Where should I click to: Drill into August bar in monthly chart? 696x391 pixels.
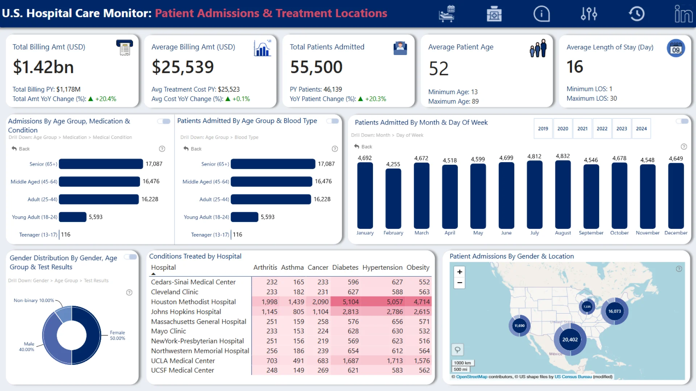563,194
